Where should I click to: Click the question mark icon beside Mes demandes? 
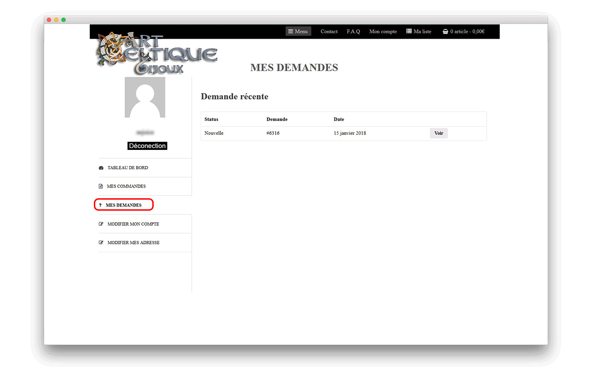coord(100,205)
